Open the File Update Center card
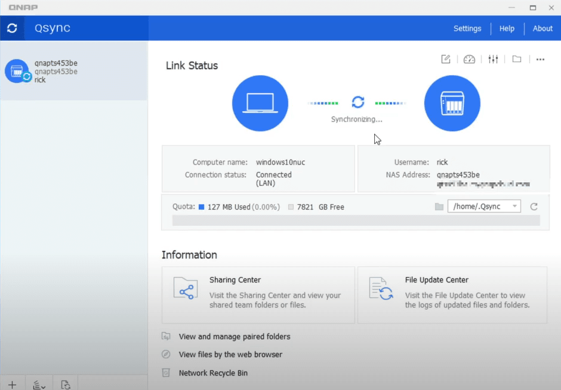Image resolution: width=561 pixels, height=390 pixels. click(452, 294)
